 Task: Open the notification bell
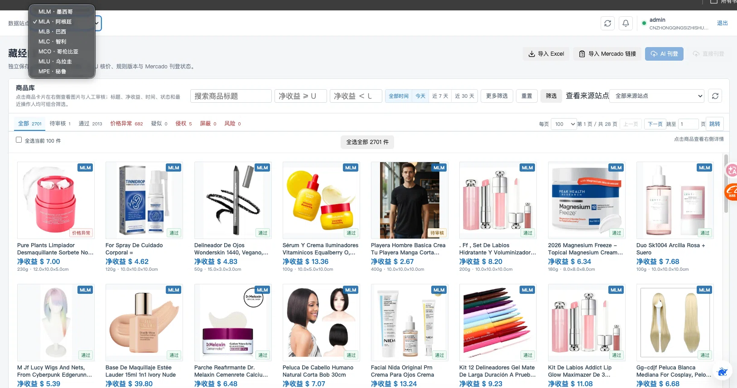click(626, 23)
